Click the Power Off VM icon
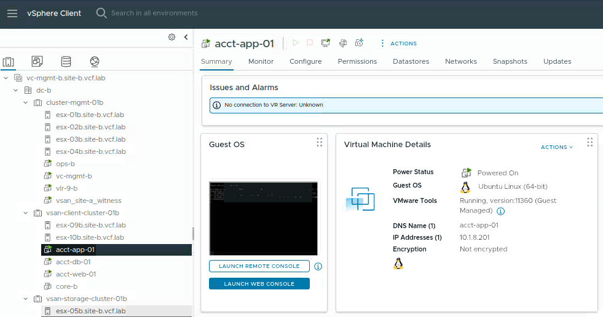Viewport: 603px width, 317px height. tap(310, 43)
